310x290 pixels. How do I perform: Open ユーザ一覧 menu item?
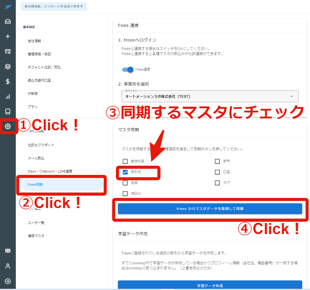(x=36, y=223)
